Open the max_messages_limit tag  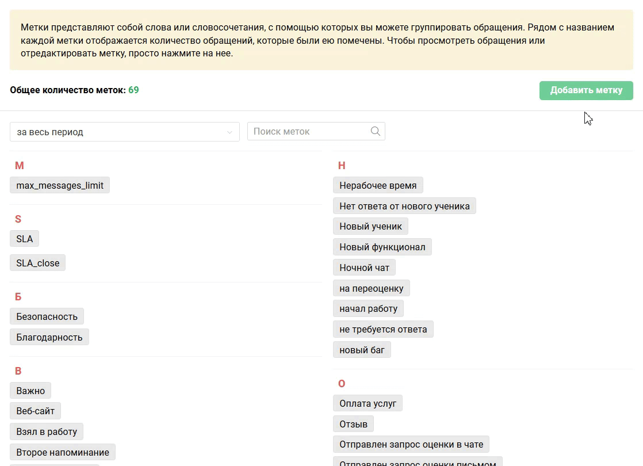(x=60, y=185)
